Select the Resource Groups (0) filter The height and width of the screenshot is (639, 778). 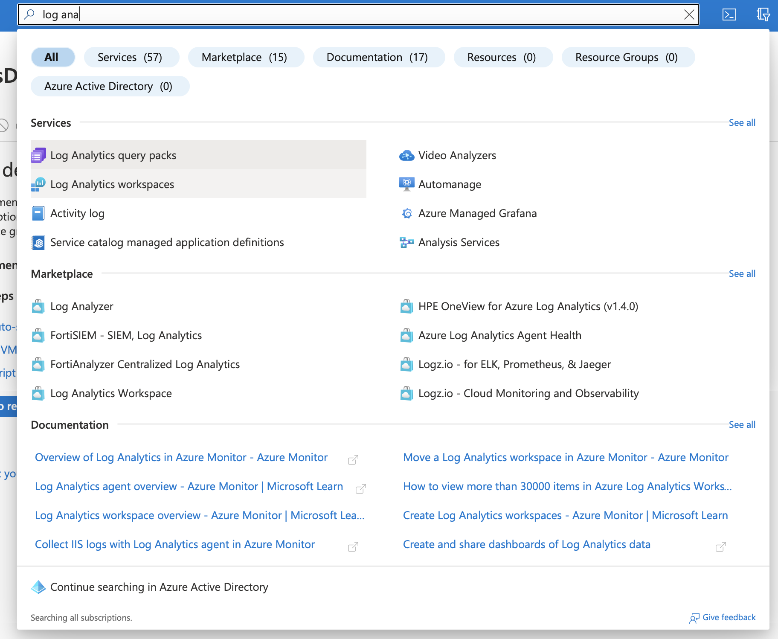tap(628, 57)
